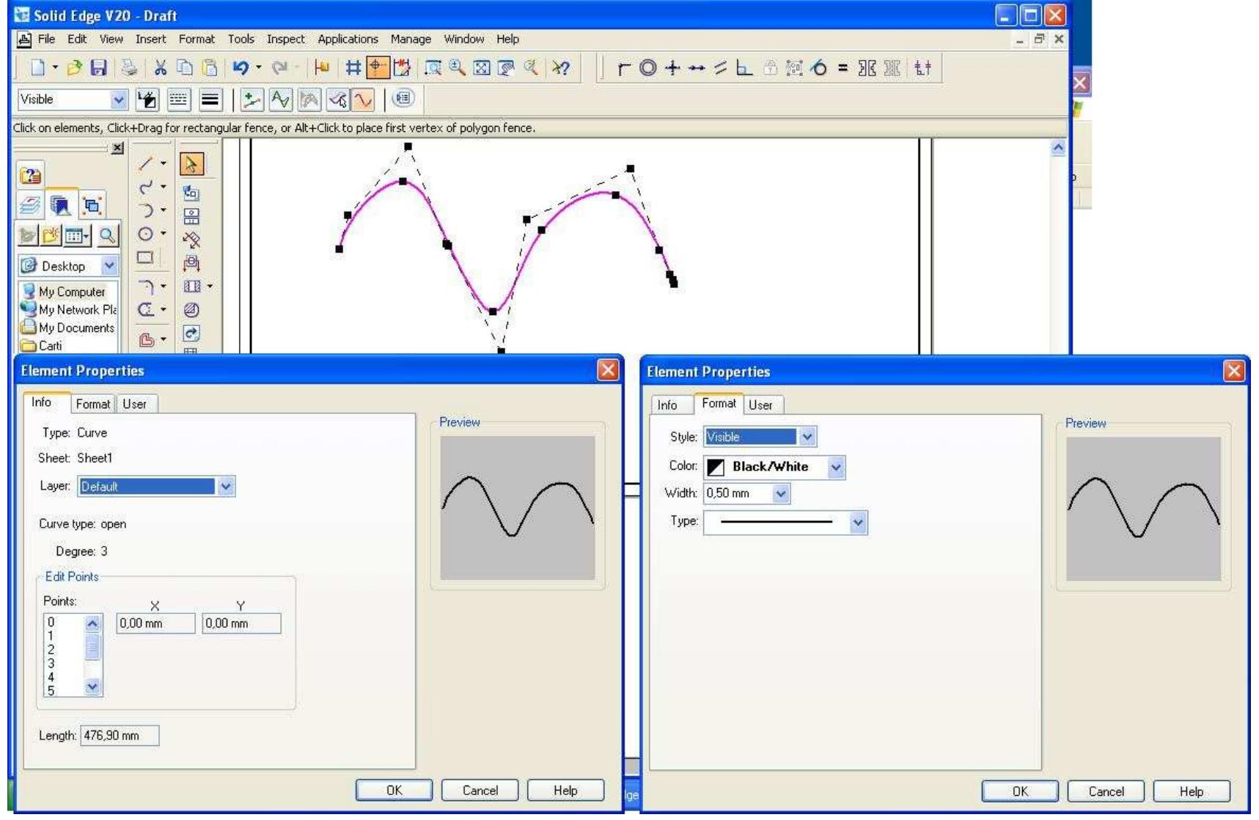
Task: Select the Circle tool
Action: 147,232
